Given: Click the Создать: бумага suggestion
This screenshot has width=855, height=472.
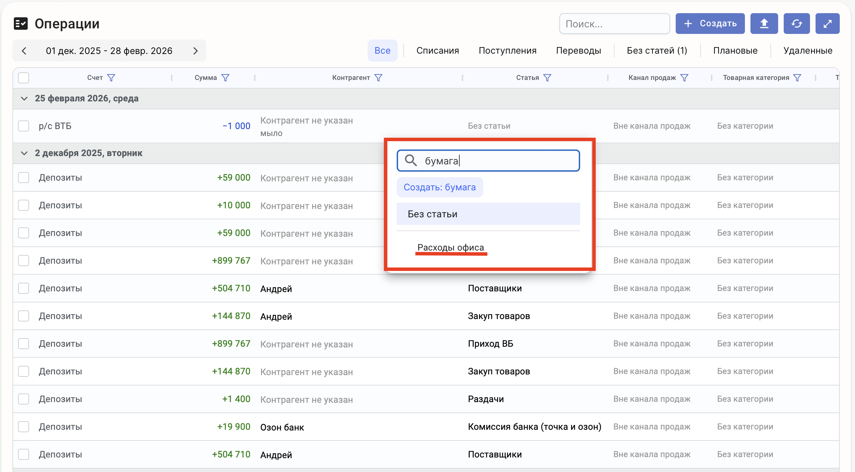Looking at the screenshot, I should point(440,187).
